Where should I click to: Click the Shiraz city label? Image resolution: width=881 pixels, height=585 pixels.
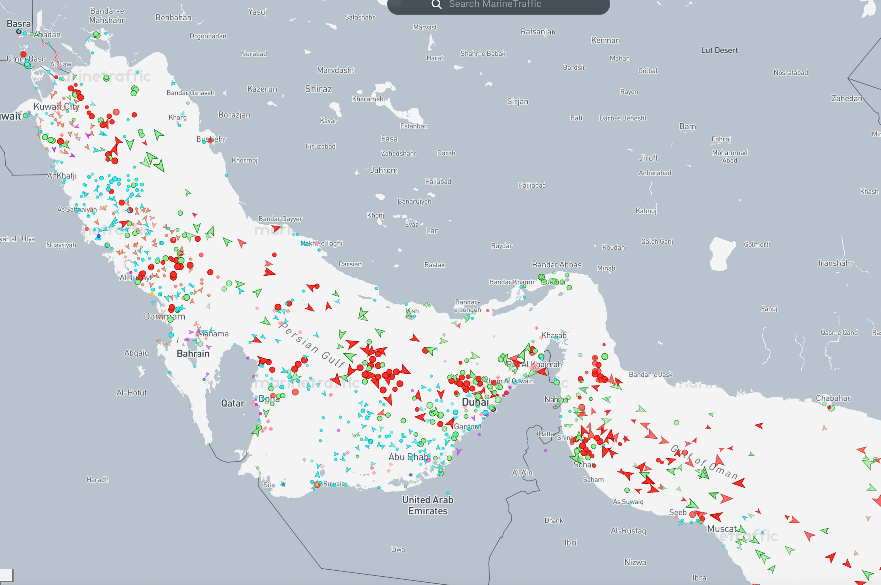coord(318,89)
